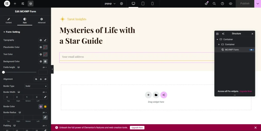The height and width of the screenshot is (131, 261).
Task: Open Publish options arrow
Action: [258, 4]
